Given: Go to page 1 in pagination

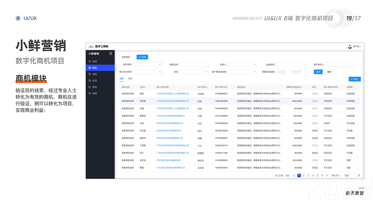Looking at the screenshot, I should (299, 176).
